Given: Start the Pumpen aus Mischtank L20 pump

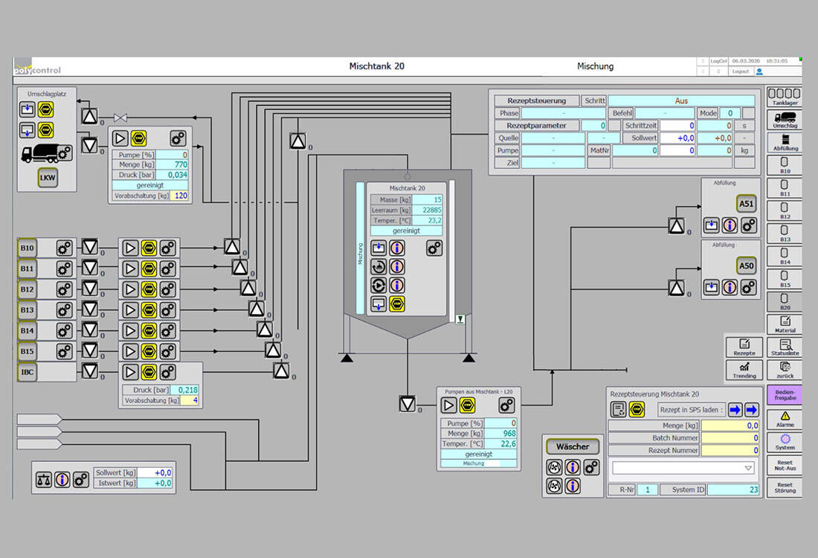Looking at the screenshot, I should click(x=448, y=405).
